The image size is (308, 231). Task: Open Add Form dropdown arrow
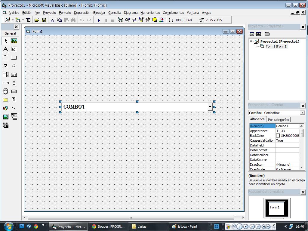(23, 20)
